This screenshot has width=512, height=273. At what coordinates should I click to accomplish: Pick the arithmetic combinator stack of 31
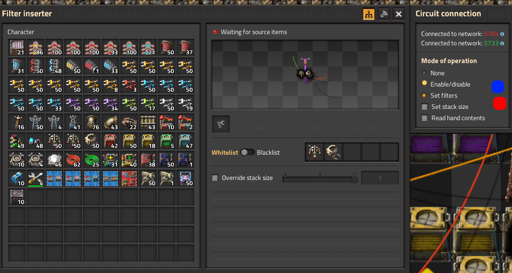click(x=110, y=160)
